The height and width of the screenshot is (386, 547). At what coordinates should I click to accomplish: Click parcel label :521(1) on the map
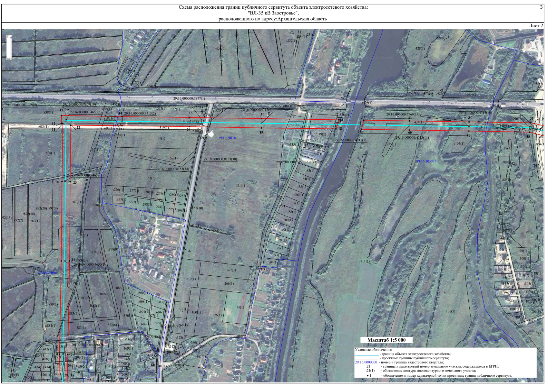coord(239,185)
